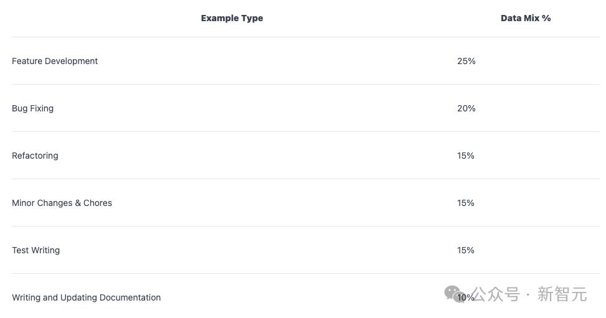Select the Test Writing row label
Image resolution: width=606 pixels, height=318 pixels.
[x=36, y=250]
